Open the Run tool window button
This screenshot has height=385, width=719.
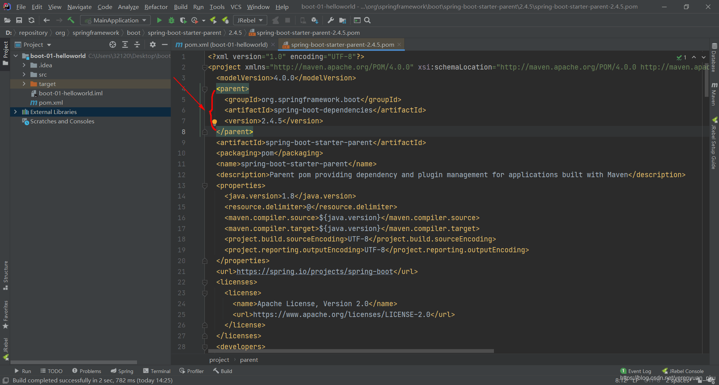pos(22,371)
